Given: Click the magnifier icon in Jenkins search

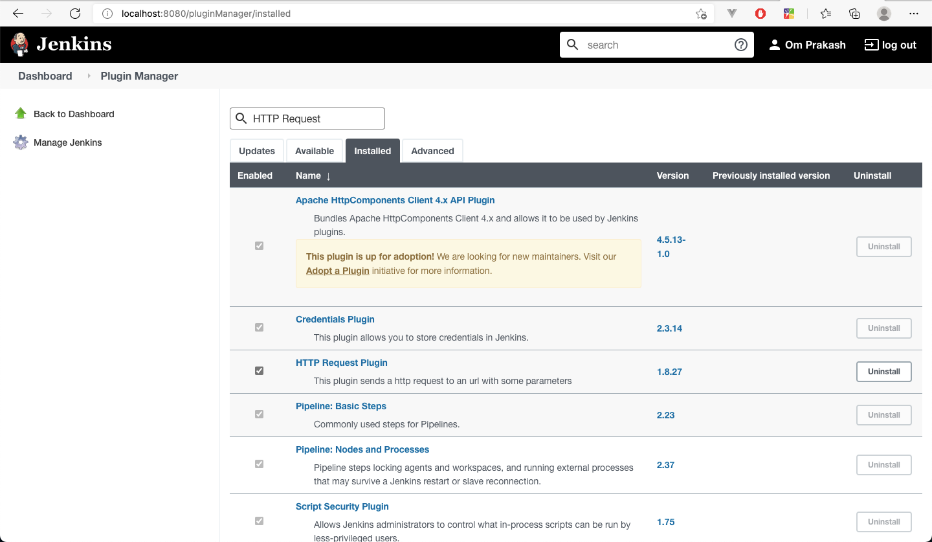Looking at the screenshot, I should click(572, 45).
